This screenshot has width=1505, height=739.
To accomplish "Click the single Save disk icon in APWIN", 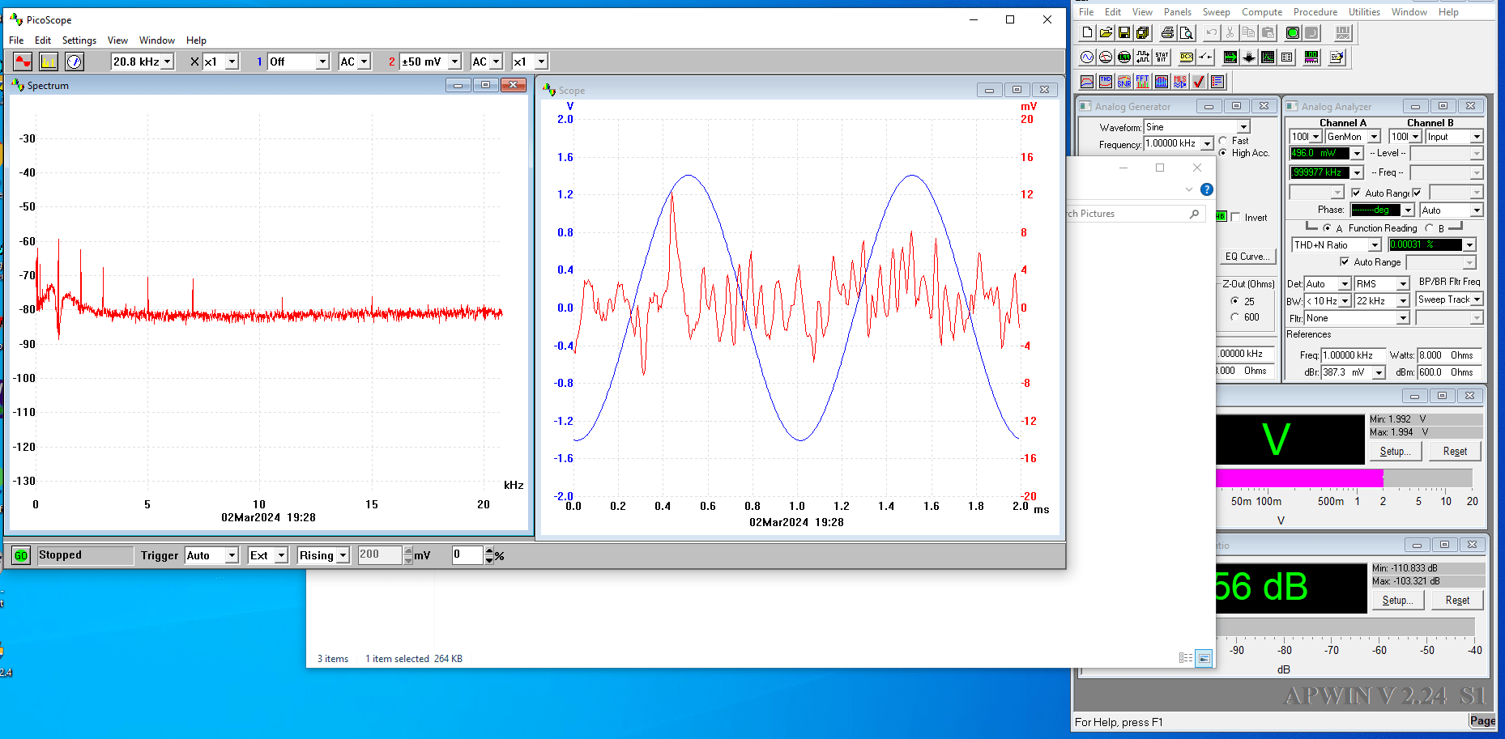I will point(1124,32).
